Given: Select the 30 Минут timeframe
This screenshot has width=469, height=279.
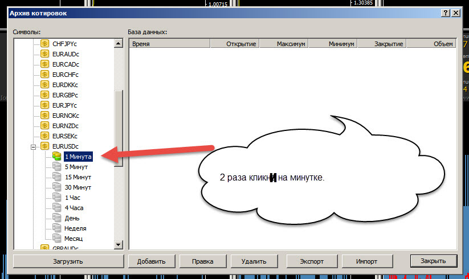Looking at the screenshot, I should pyautogui.click(x=78, y=187).
